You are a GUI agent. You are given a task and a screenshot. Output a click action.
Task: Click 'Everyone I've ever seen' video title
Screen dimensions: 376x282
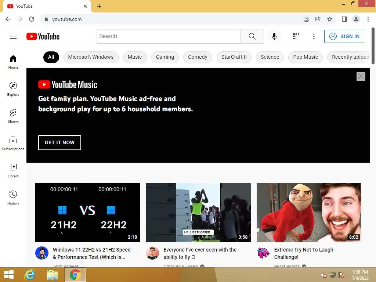click(x=200, y=253)
